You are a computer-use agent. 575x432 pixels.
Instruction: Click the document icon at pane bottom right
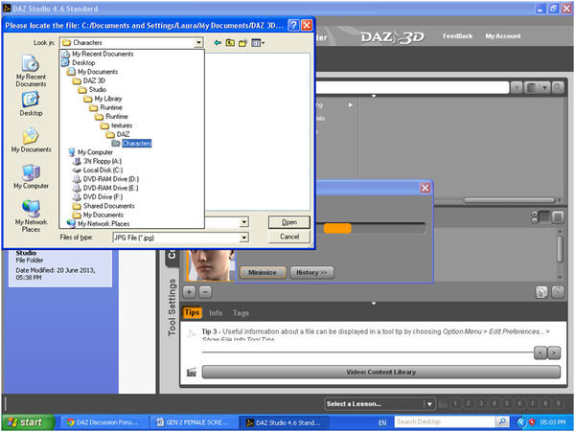coord(541,292)
